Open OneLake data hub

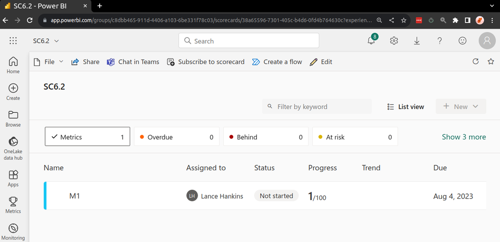13,148
